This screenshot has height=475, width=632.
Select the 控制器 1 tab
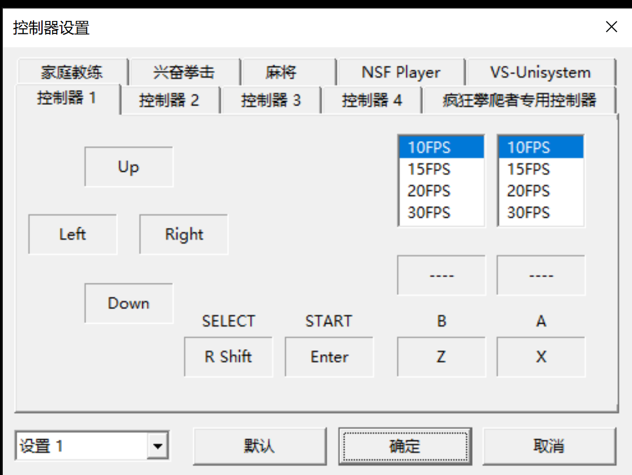pyautogui.click(x=67, y=99)
